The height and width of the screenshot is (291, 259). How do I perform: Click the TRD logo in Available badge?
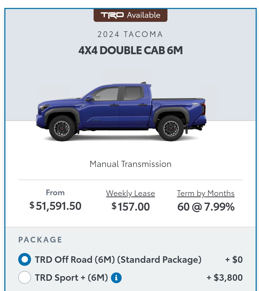click(112, 15)
